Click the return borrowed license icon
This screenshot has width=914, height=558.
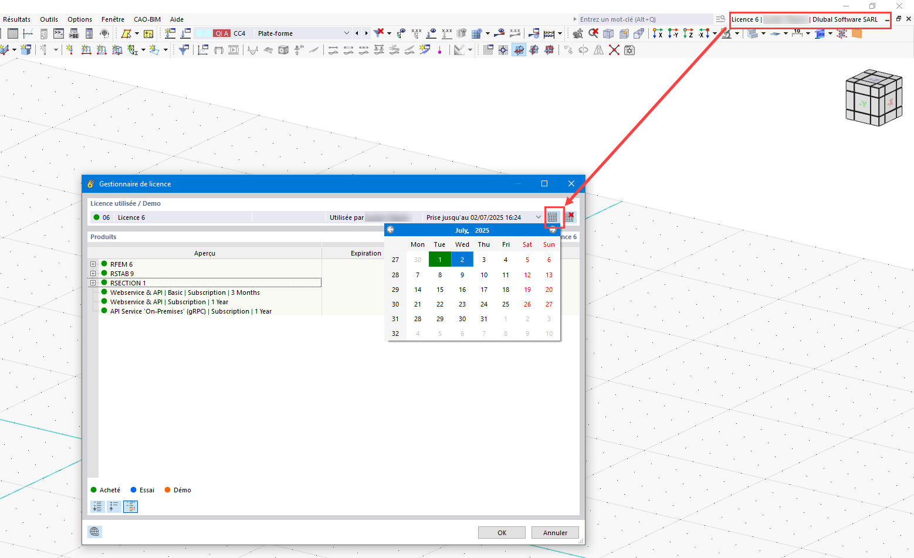click(x=569, y=217)
